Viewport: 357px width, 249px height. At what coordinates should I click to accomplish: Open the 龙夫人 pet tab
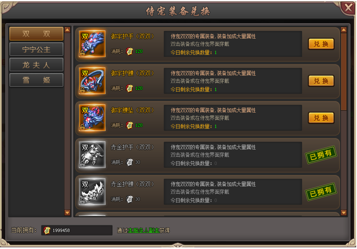[36, 65]
